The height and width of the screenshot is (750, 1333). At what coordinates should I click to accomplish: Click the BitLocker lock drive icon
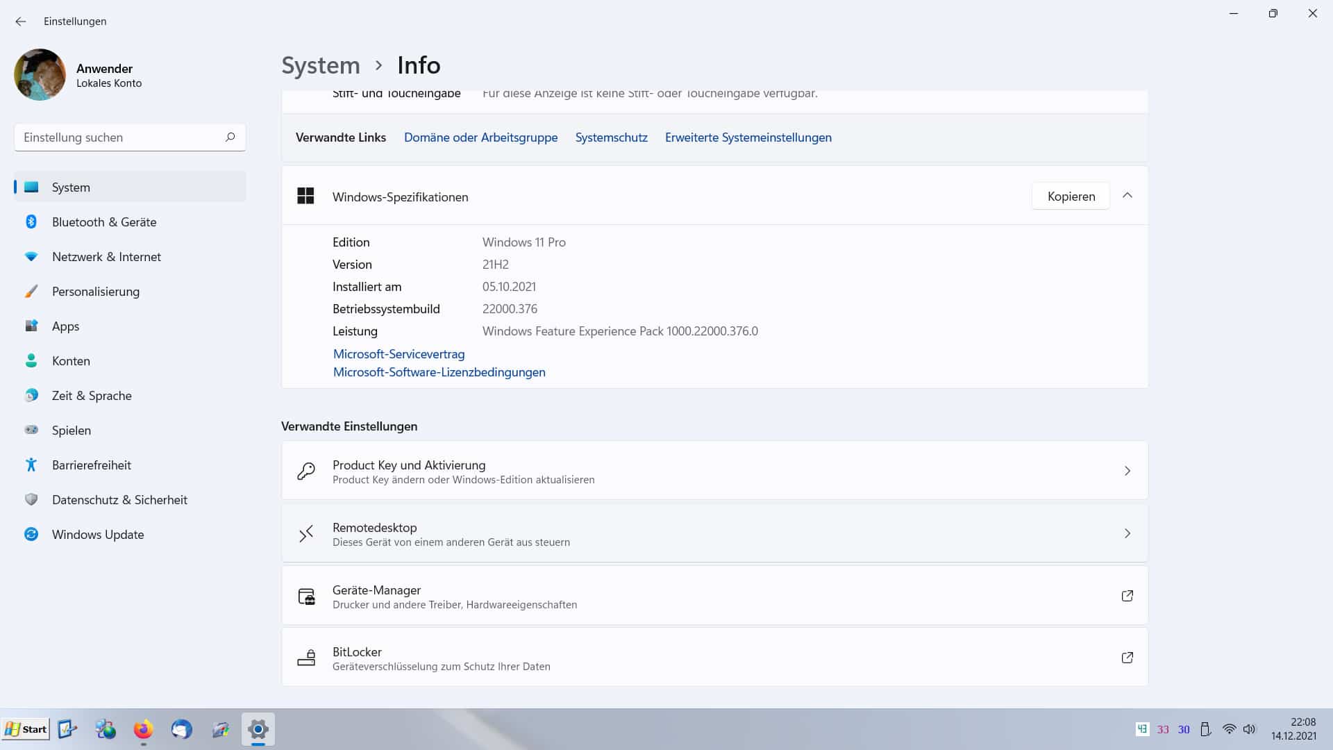(306, 658)
